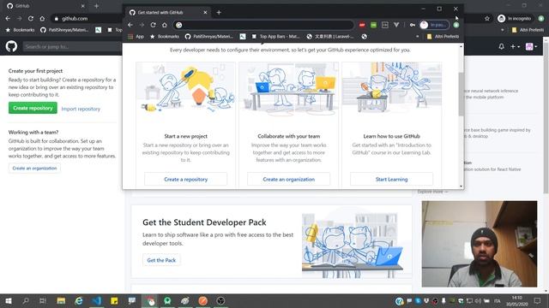Click the Start a new project illustration
The image size is (549, 308).
185,88
